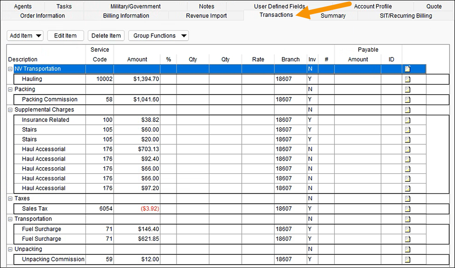455x268 pixels.
Task: Open note icon for Taxes group row
Action: (408, 199)
